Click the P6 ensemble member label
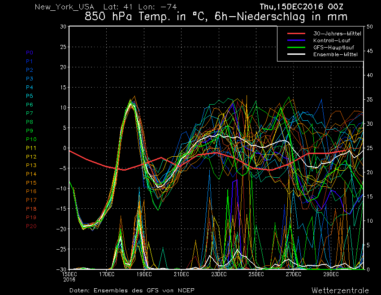The image size is (381, 295). coord(30,105)
